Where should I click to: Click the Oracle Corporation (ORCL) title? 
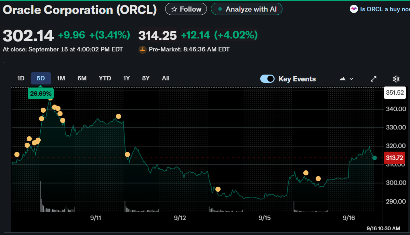tap(80, 10)
